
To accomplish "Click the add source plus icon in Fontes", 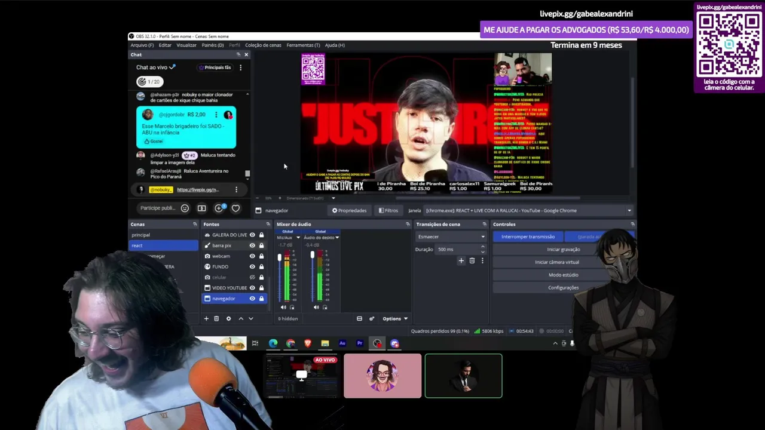I will [x=206, y=318].
